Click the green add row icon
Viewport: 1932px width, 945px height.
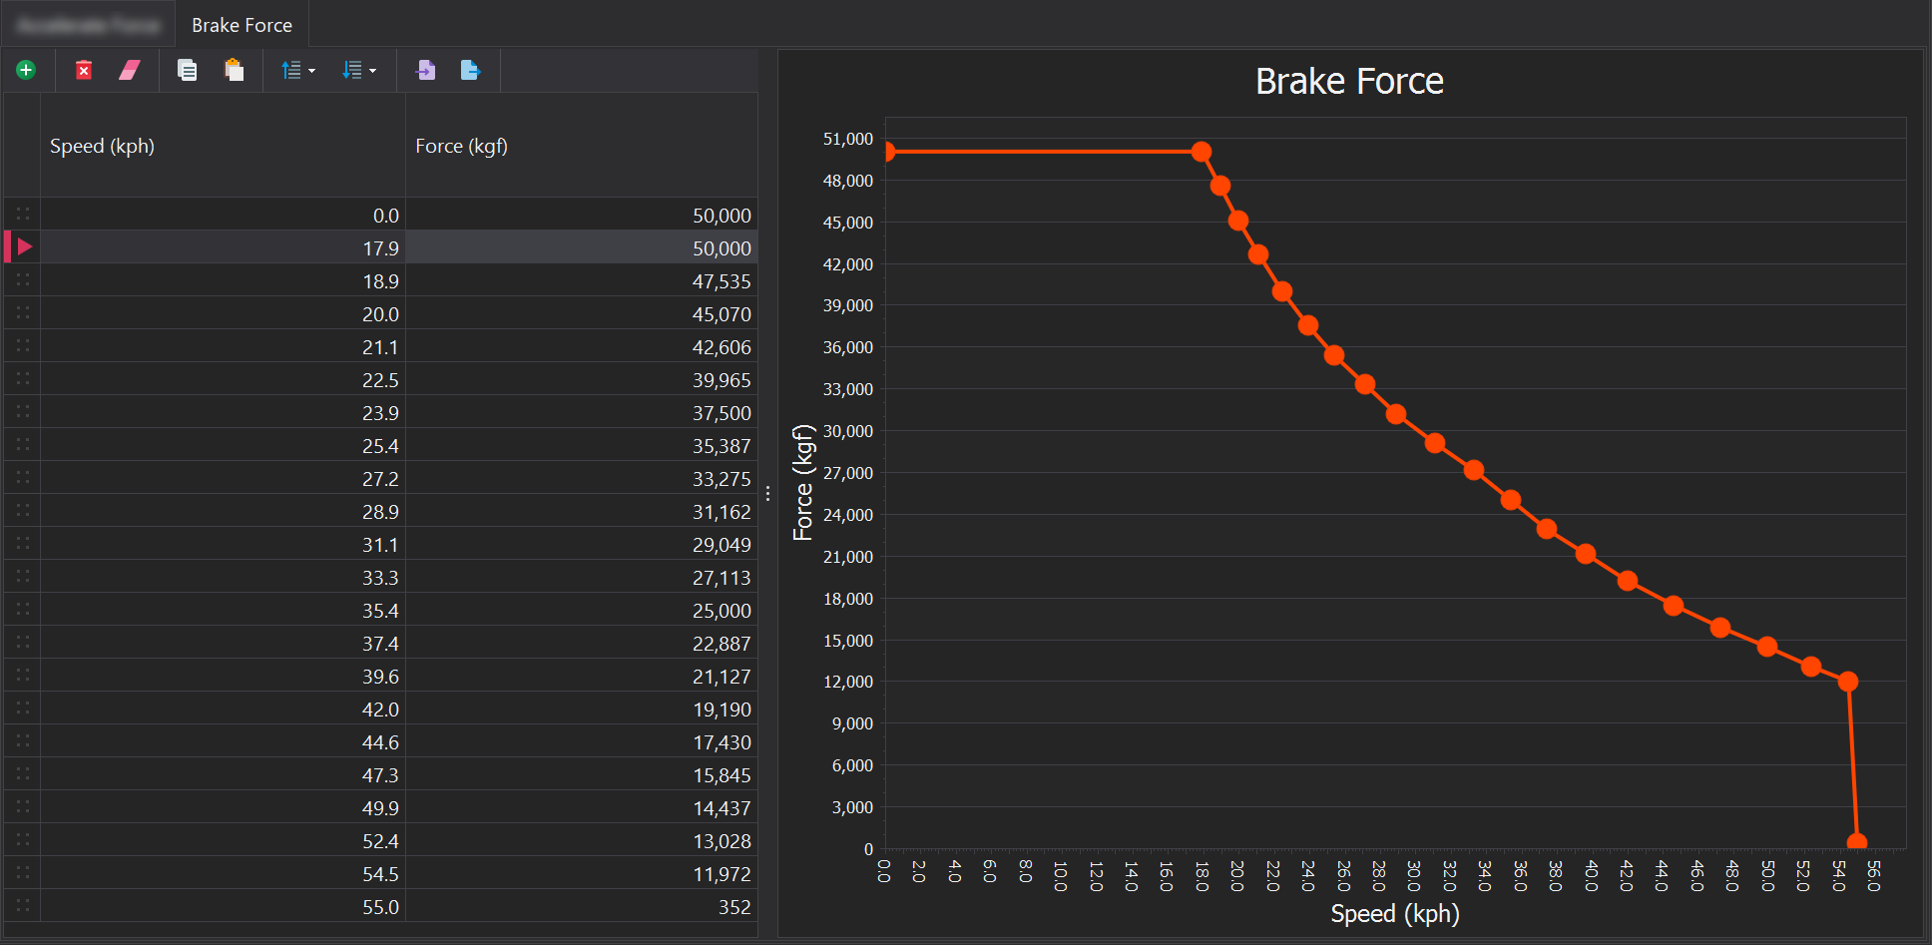pos(26,70)
